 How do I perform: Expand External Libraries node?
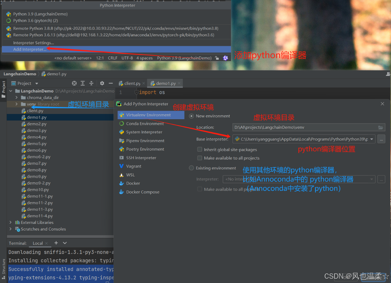(10, 222)
